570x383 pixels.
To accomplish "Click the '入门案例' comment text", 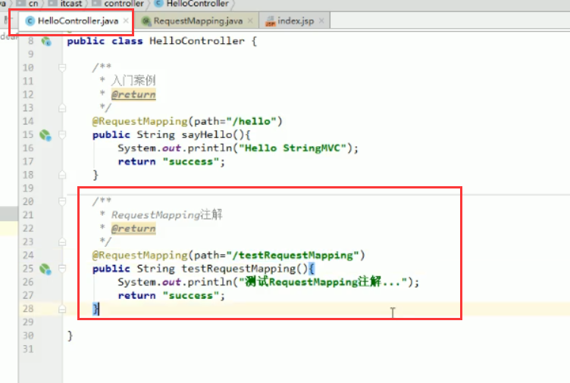I will 133,80.
